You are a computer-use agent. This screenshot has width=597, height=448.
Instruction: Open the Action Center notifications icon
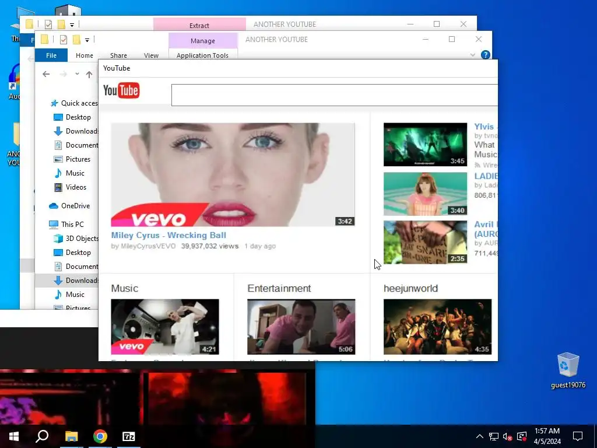pos(578,436)
